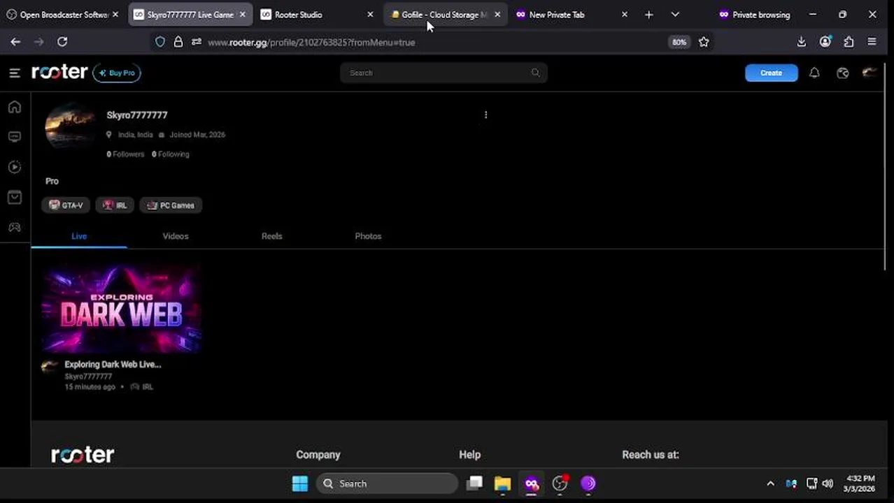Bookmark this page with star icon
The width and height of the screenshot is (894, 503).
[704, 42]
